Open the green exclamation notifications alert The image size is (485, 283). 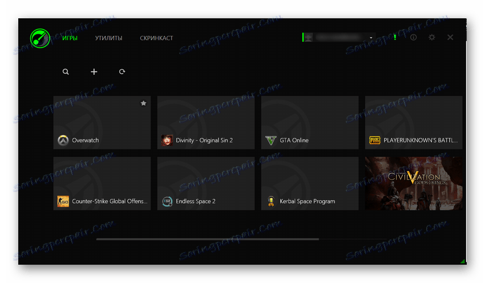tap(395, 38)
